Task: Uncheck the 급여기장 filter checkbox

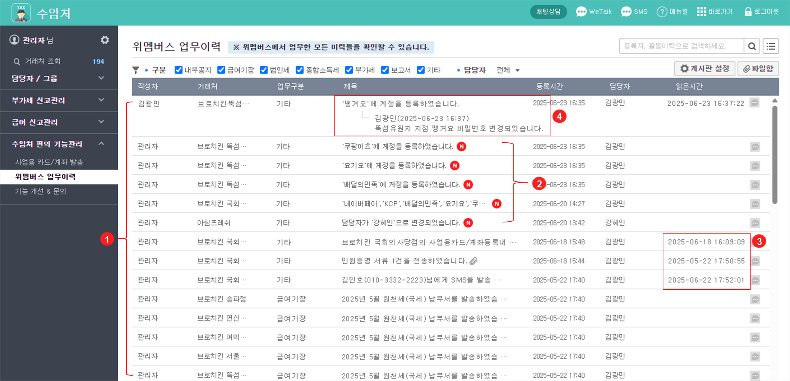Action: click(221, 70)
